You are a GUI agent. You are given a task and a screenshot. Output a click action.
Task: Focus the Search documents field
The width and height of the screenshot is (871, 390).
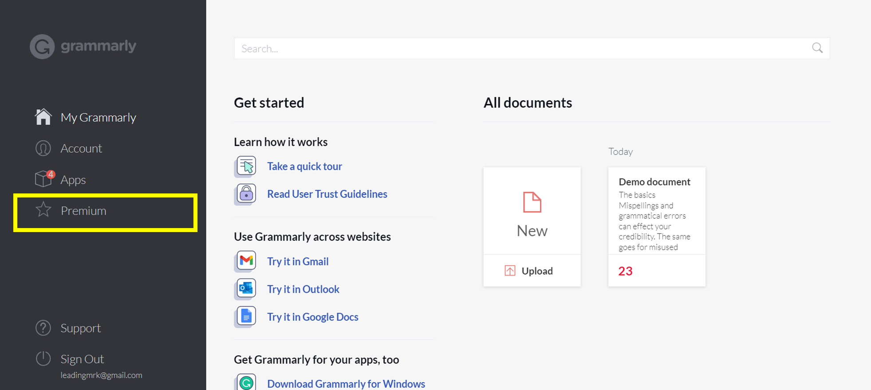pyautogui.click(x=532, y=48)
